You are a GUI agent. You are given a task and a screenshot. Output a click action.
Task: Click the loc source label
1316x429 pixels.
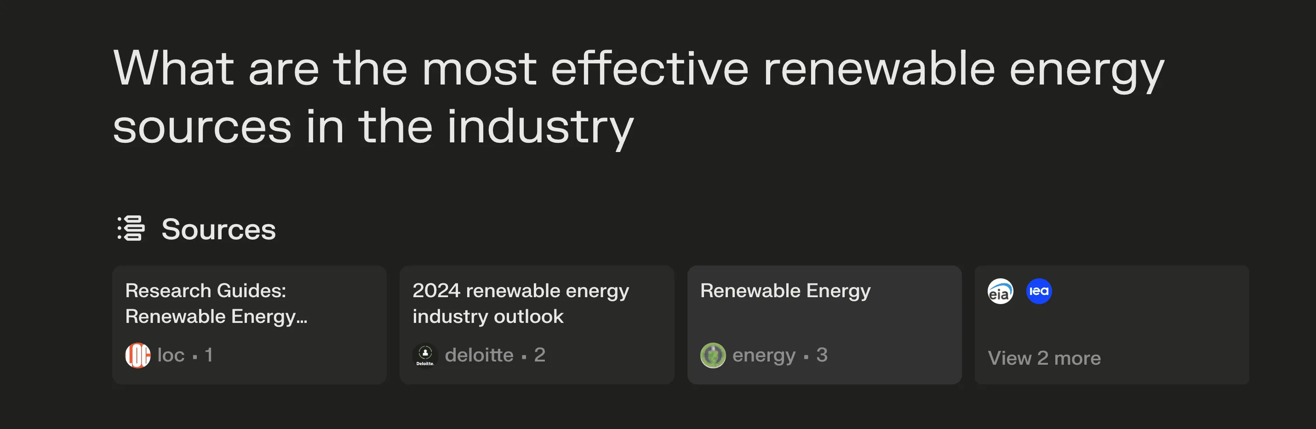point(171,355)
